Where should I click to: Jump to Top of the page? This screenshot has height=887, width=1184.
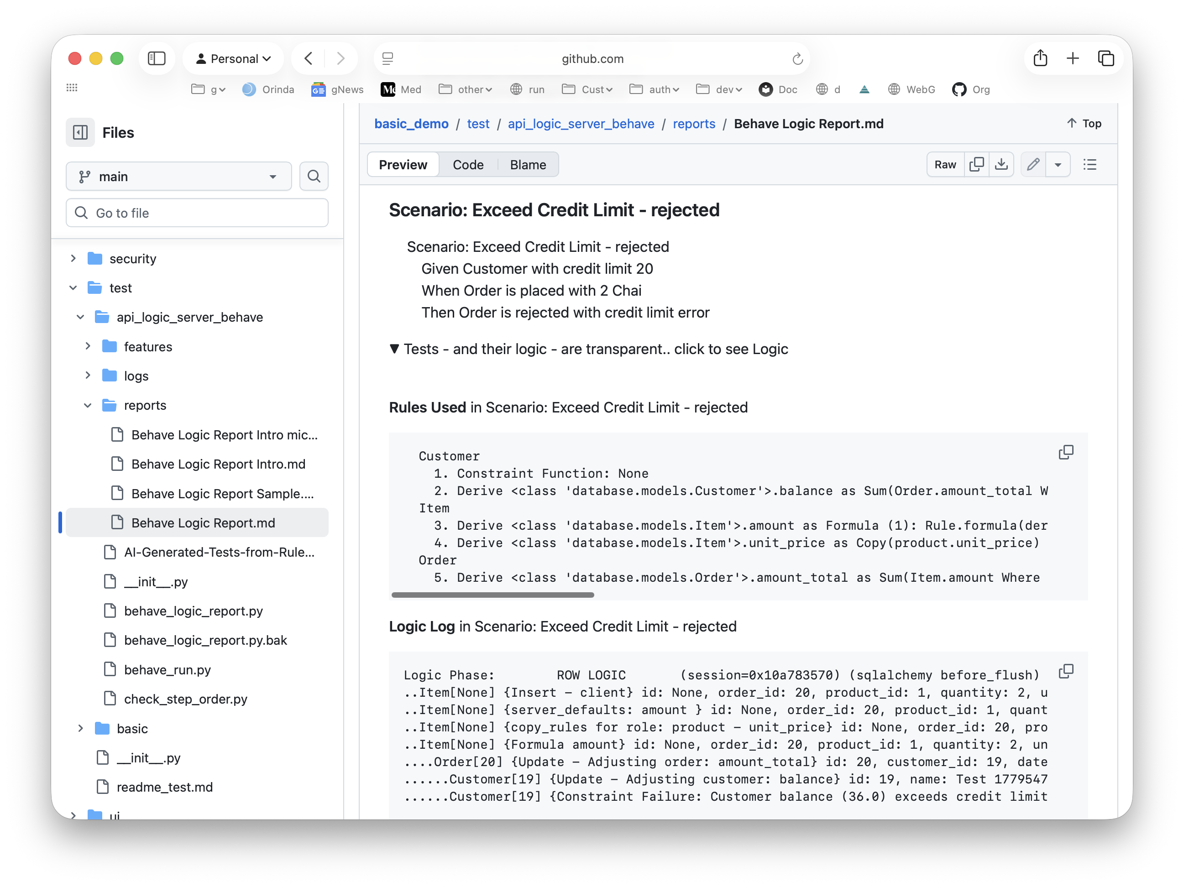point(1084,124)
